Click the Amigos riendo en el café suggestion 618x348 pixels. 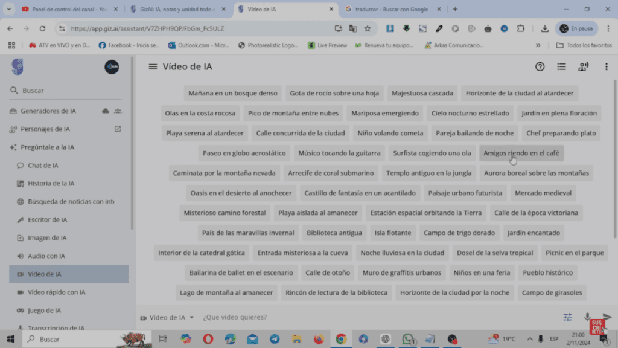521,153
